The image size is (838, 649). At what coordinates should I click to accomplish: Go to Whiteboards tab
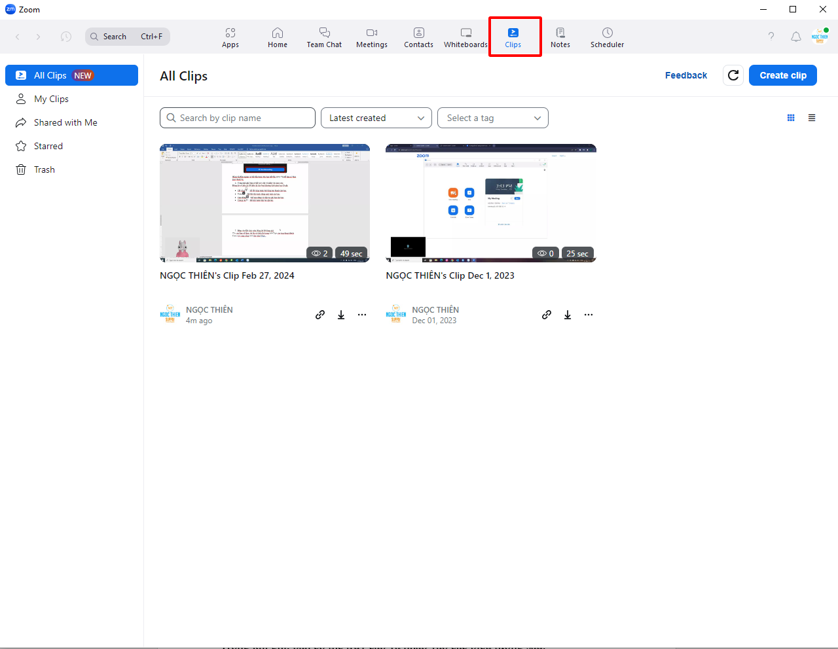[465, 37]
